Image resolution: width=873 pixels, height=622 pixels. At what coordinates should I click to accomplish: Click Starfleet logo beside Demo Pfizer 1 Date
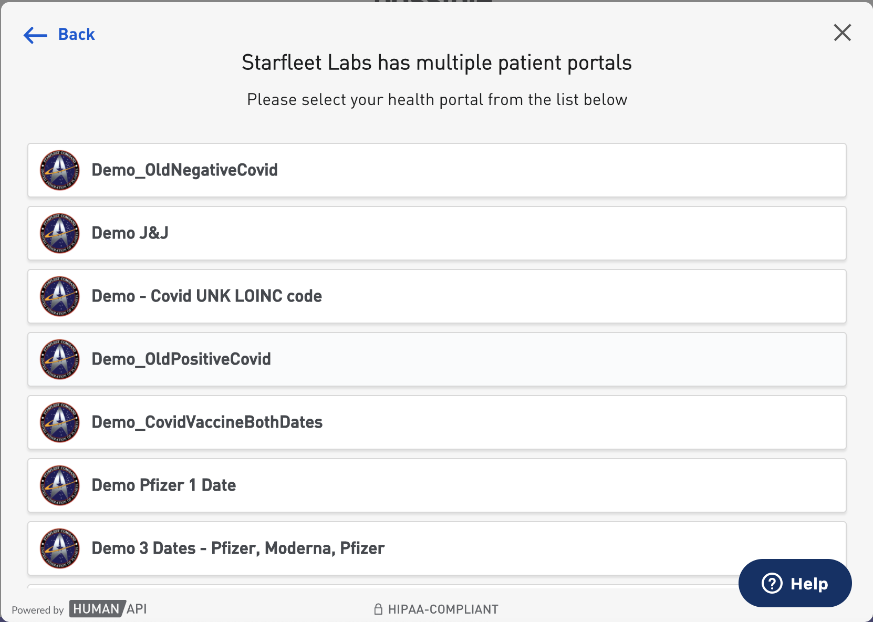point(60,485)
